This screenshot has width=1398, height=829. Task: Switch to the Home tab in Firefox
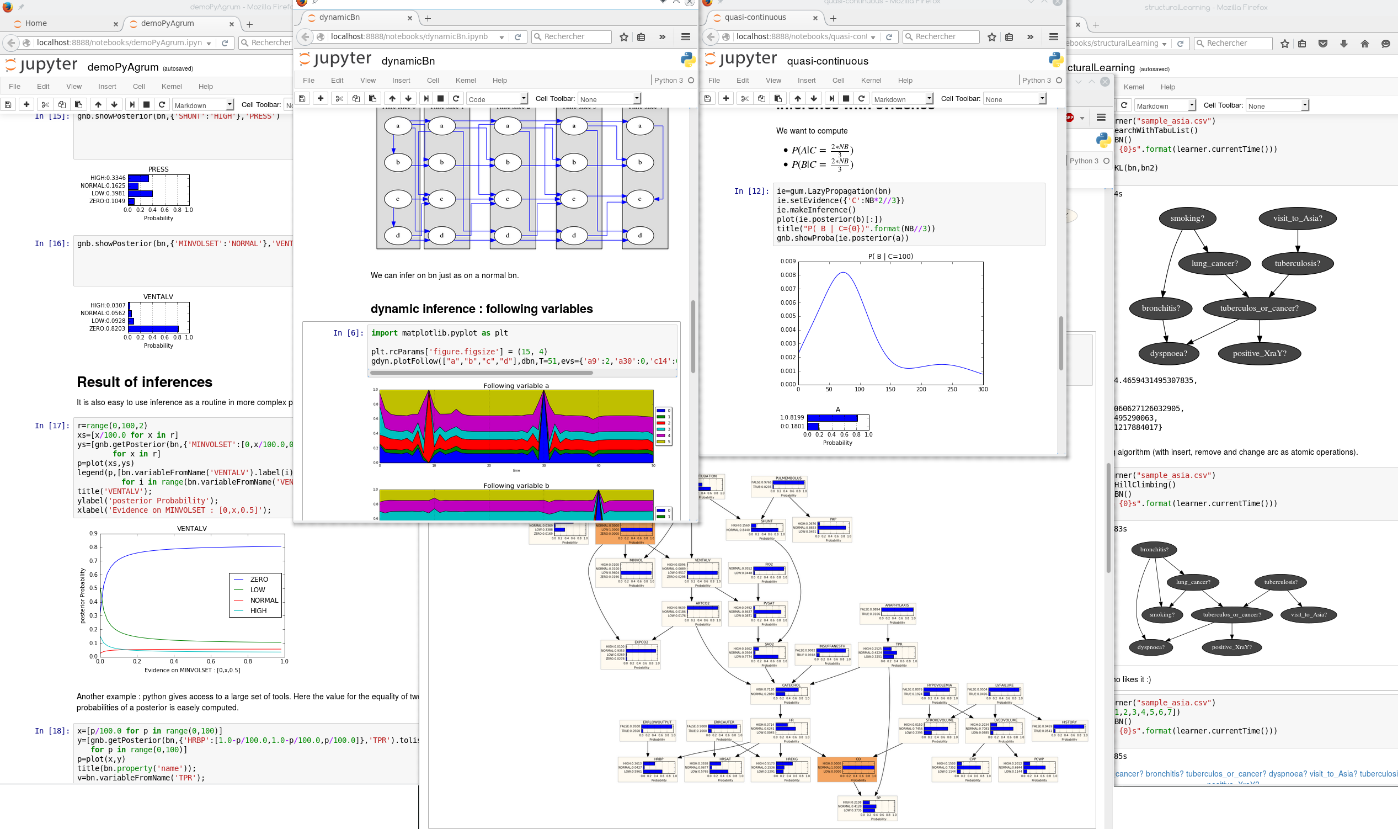[x=36, y=24]
